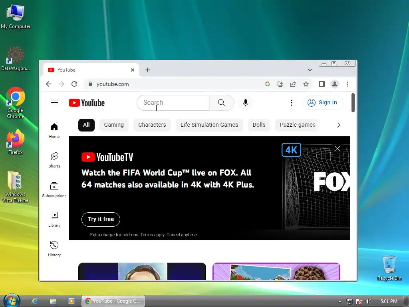
Task: Toggle Chrome side panel
Action: (322, 84)
